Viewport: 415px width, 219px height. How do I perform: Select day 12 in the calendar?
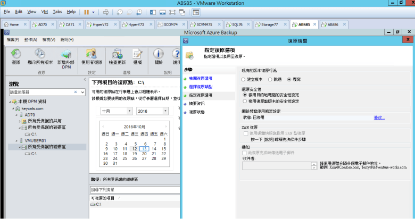(135, 150)
